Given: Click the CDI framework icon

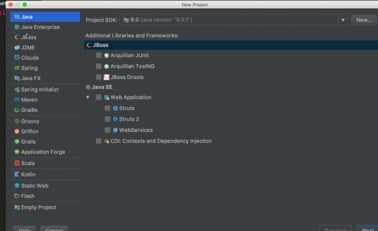Looking at the screenshot, I should click(x=106, y=141).
